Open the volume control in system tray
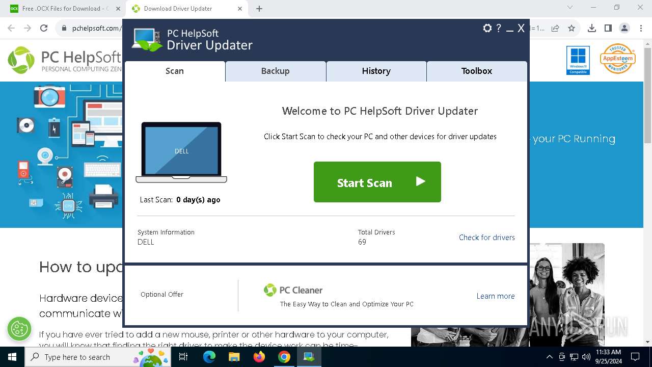652x367 pixels. [x=586, y=357]
